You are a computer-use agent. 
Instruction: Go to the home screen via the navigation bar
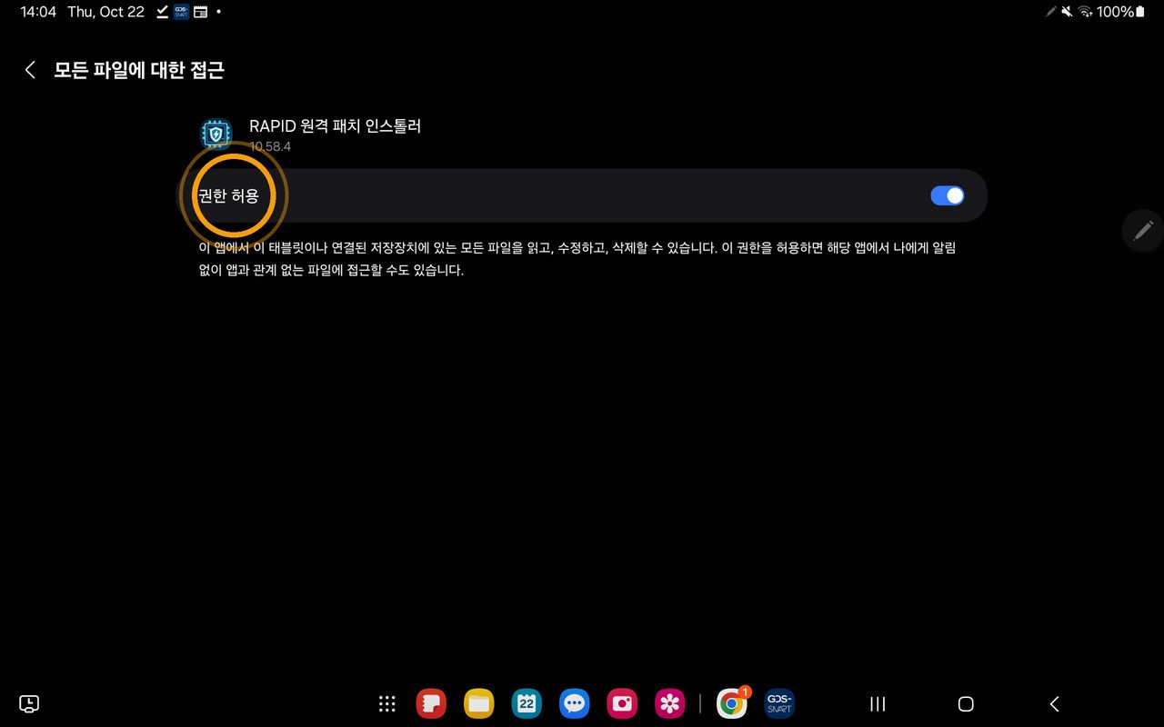click(966, 703)
